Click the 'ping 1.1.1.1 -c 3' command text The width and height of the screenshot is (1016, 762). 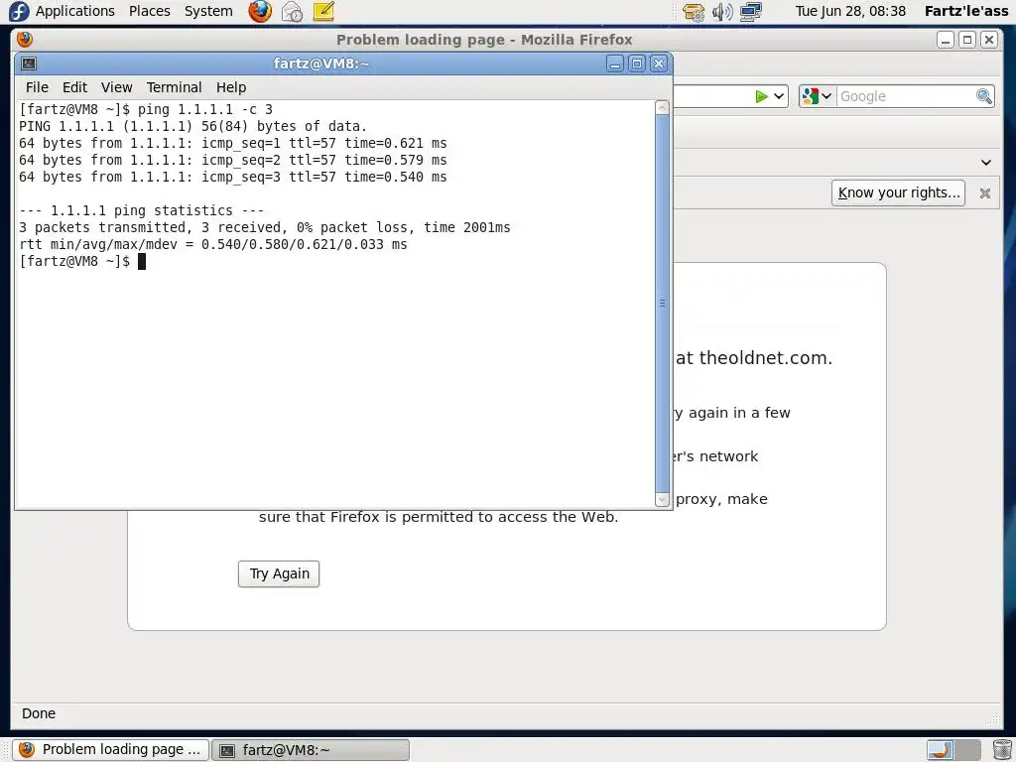[x=204, y=109]
